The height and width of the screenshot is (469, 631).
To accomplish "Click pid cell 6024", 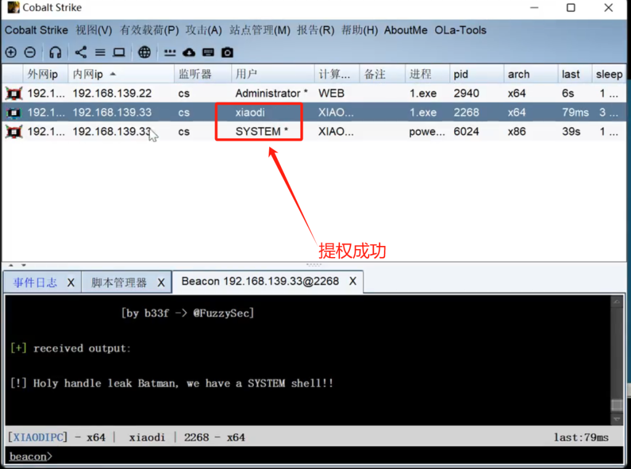I will coord(466,132).
